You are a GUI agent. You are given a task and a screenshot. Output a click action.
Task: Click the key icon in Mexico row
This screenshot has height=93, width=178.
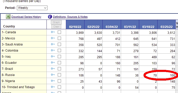(53, 38)
